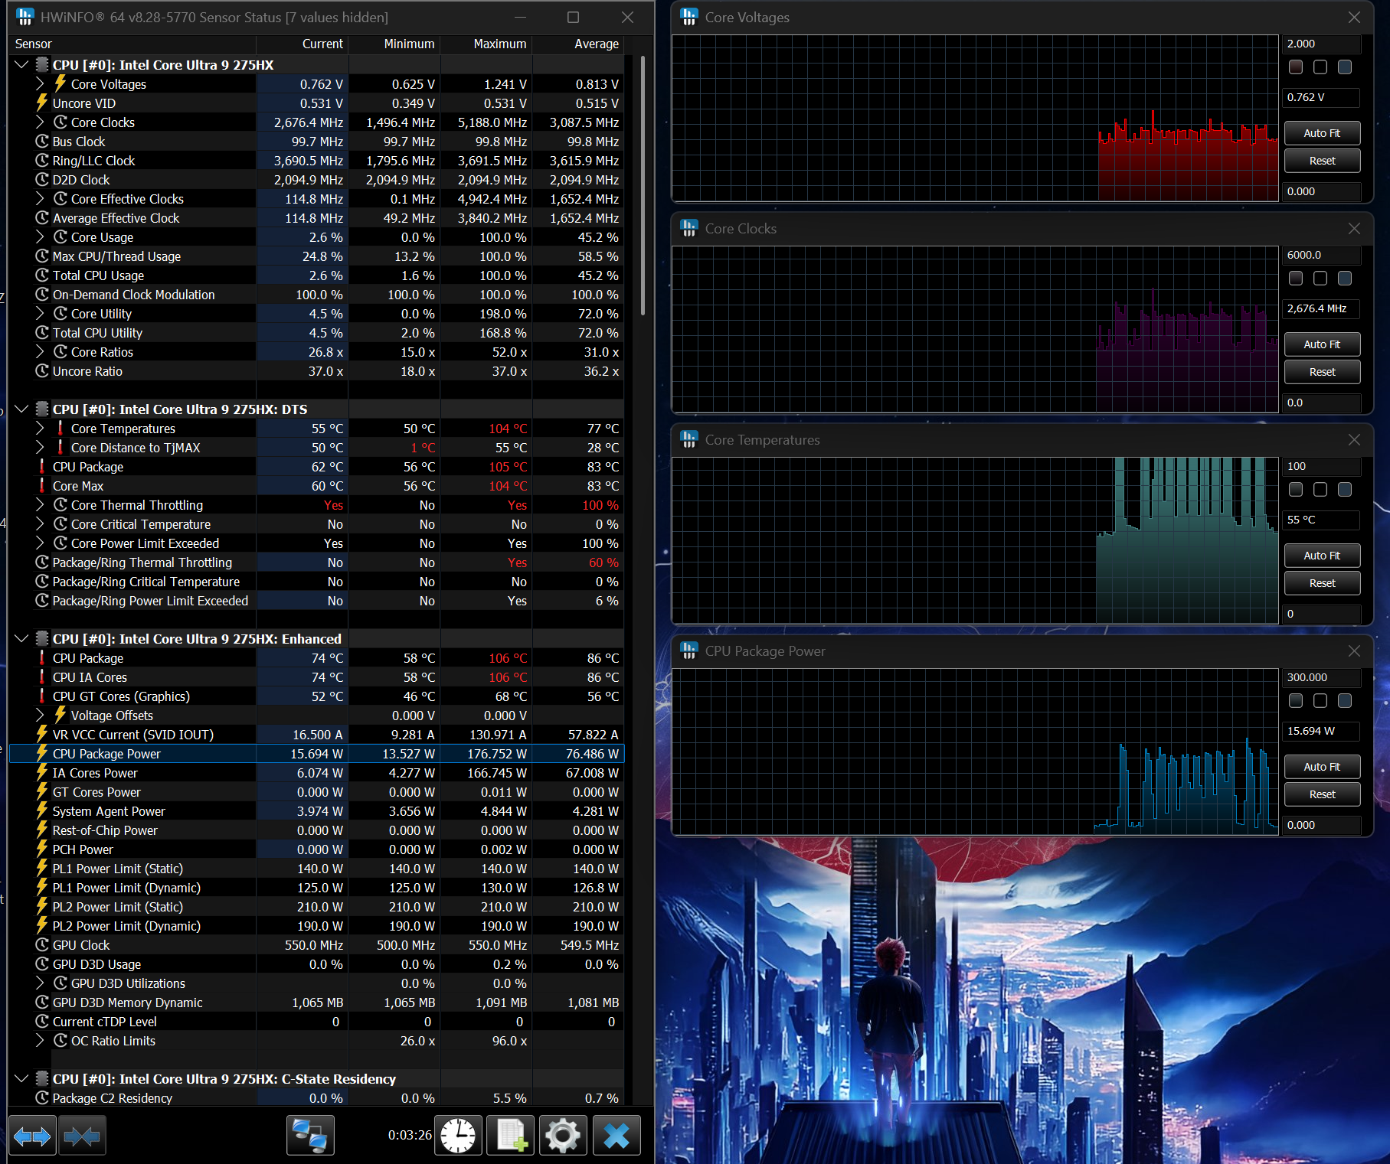Click thermometer icon beside Core Max
1390x1164 pixels.
42,485
